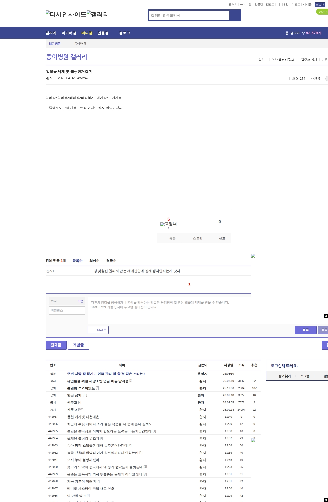Submit comment with the 등록 button
The width and height of the screenshot is (328, 502).
tap(306, 330)
